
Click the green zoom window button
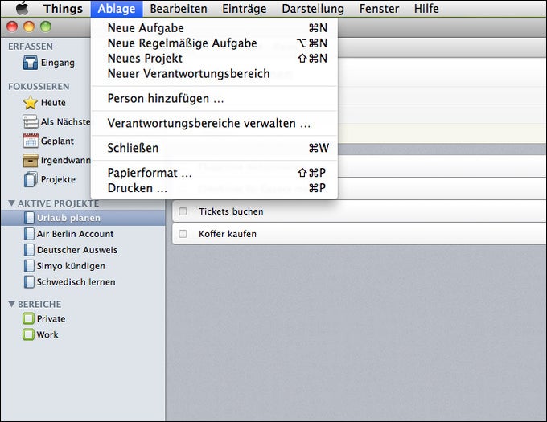tap(46, 27)
